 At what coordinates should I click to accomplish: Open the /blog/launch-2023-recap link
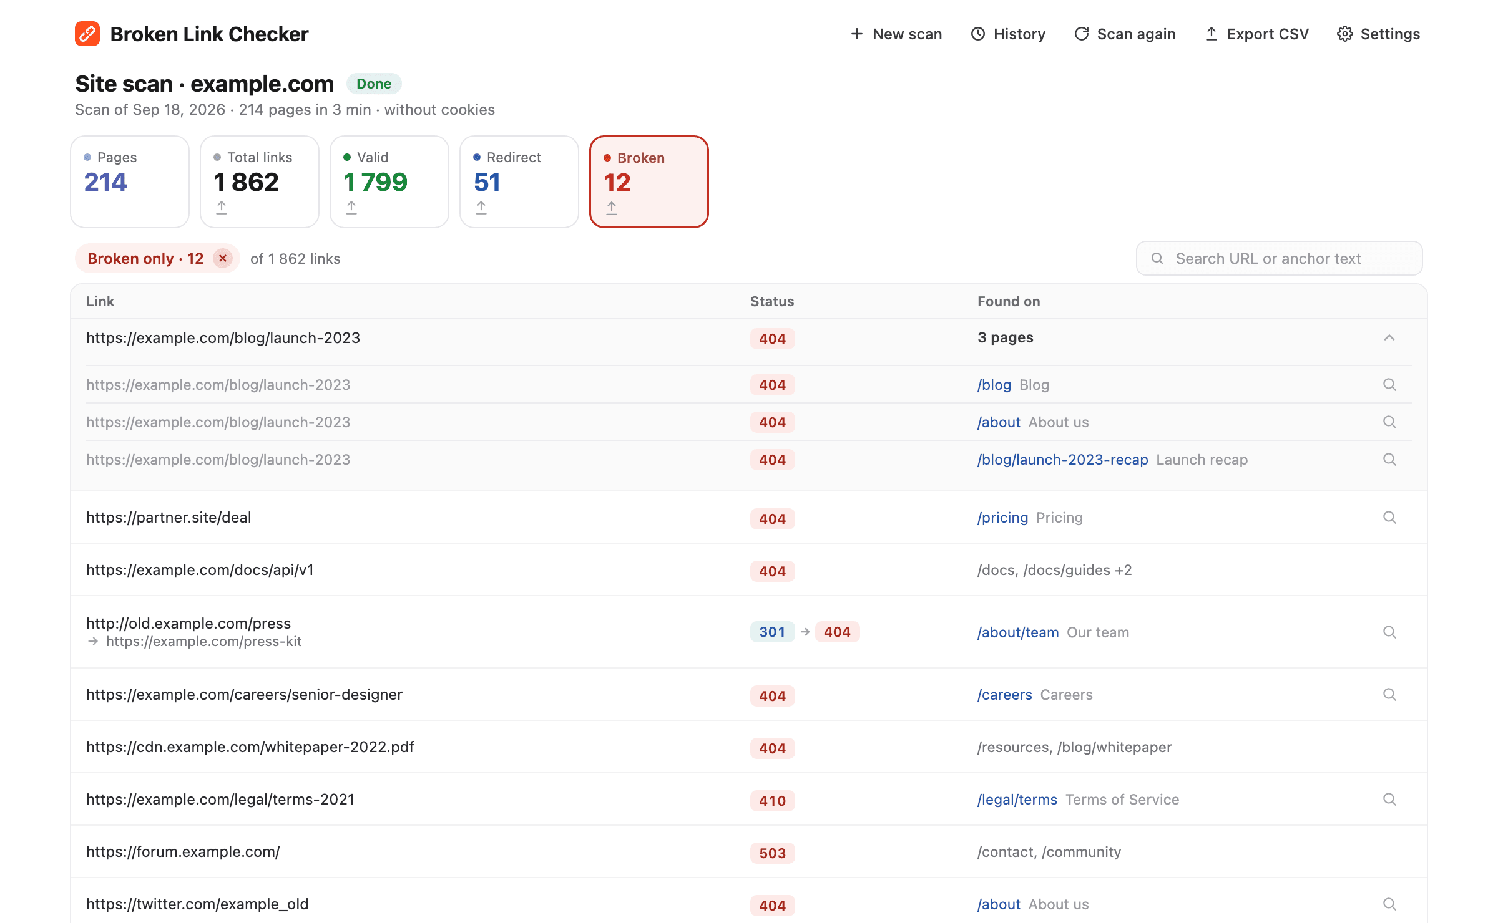click(x=1062, y=460)
